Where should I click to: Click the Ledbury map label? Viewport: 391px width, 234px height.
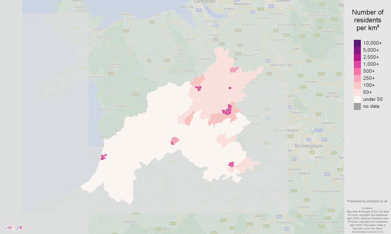[x=258, y=216]
